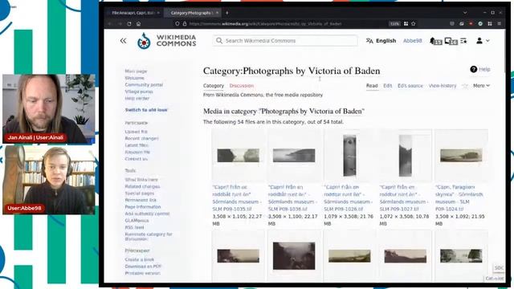Open the Community portal sidebar link

[144, 84]
